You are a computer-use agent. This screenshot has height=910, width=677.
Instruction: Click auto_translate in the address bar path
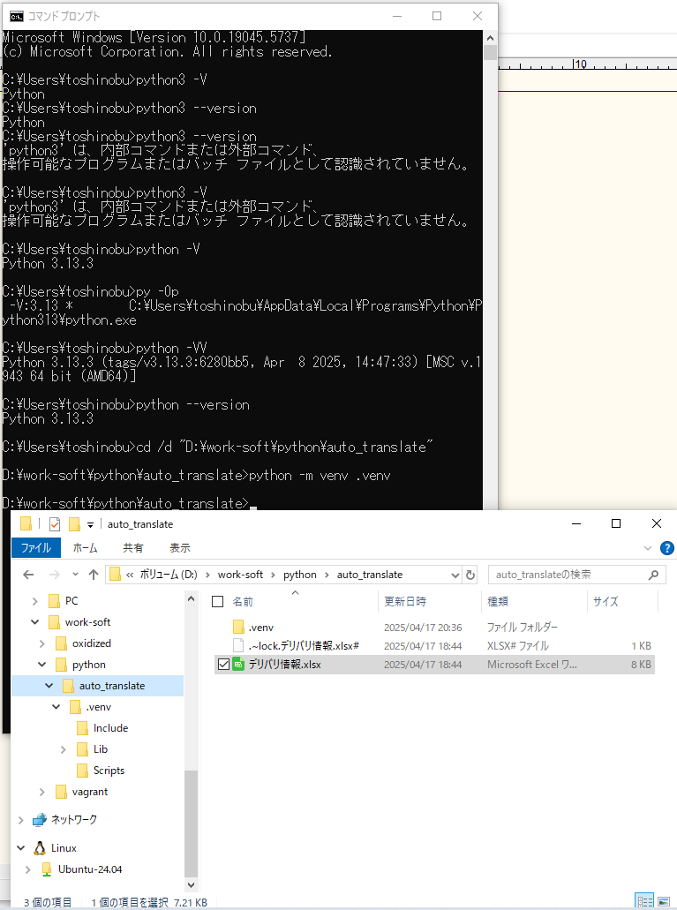(x=370, y=575)
